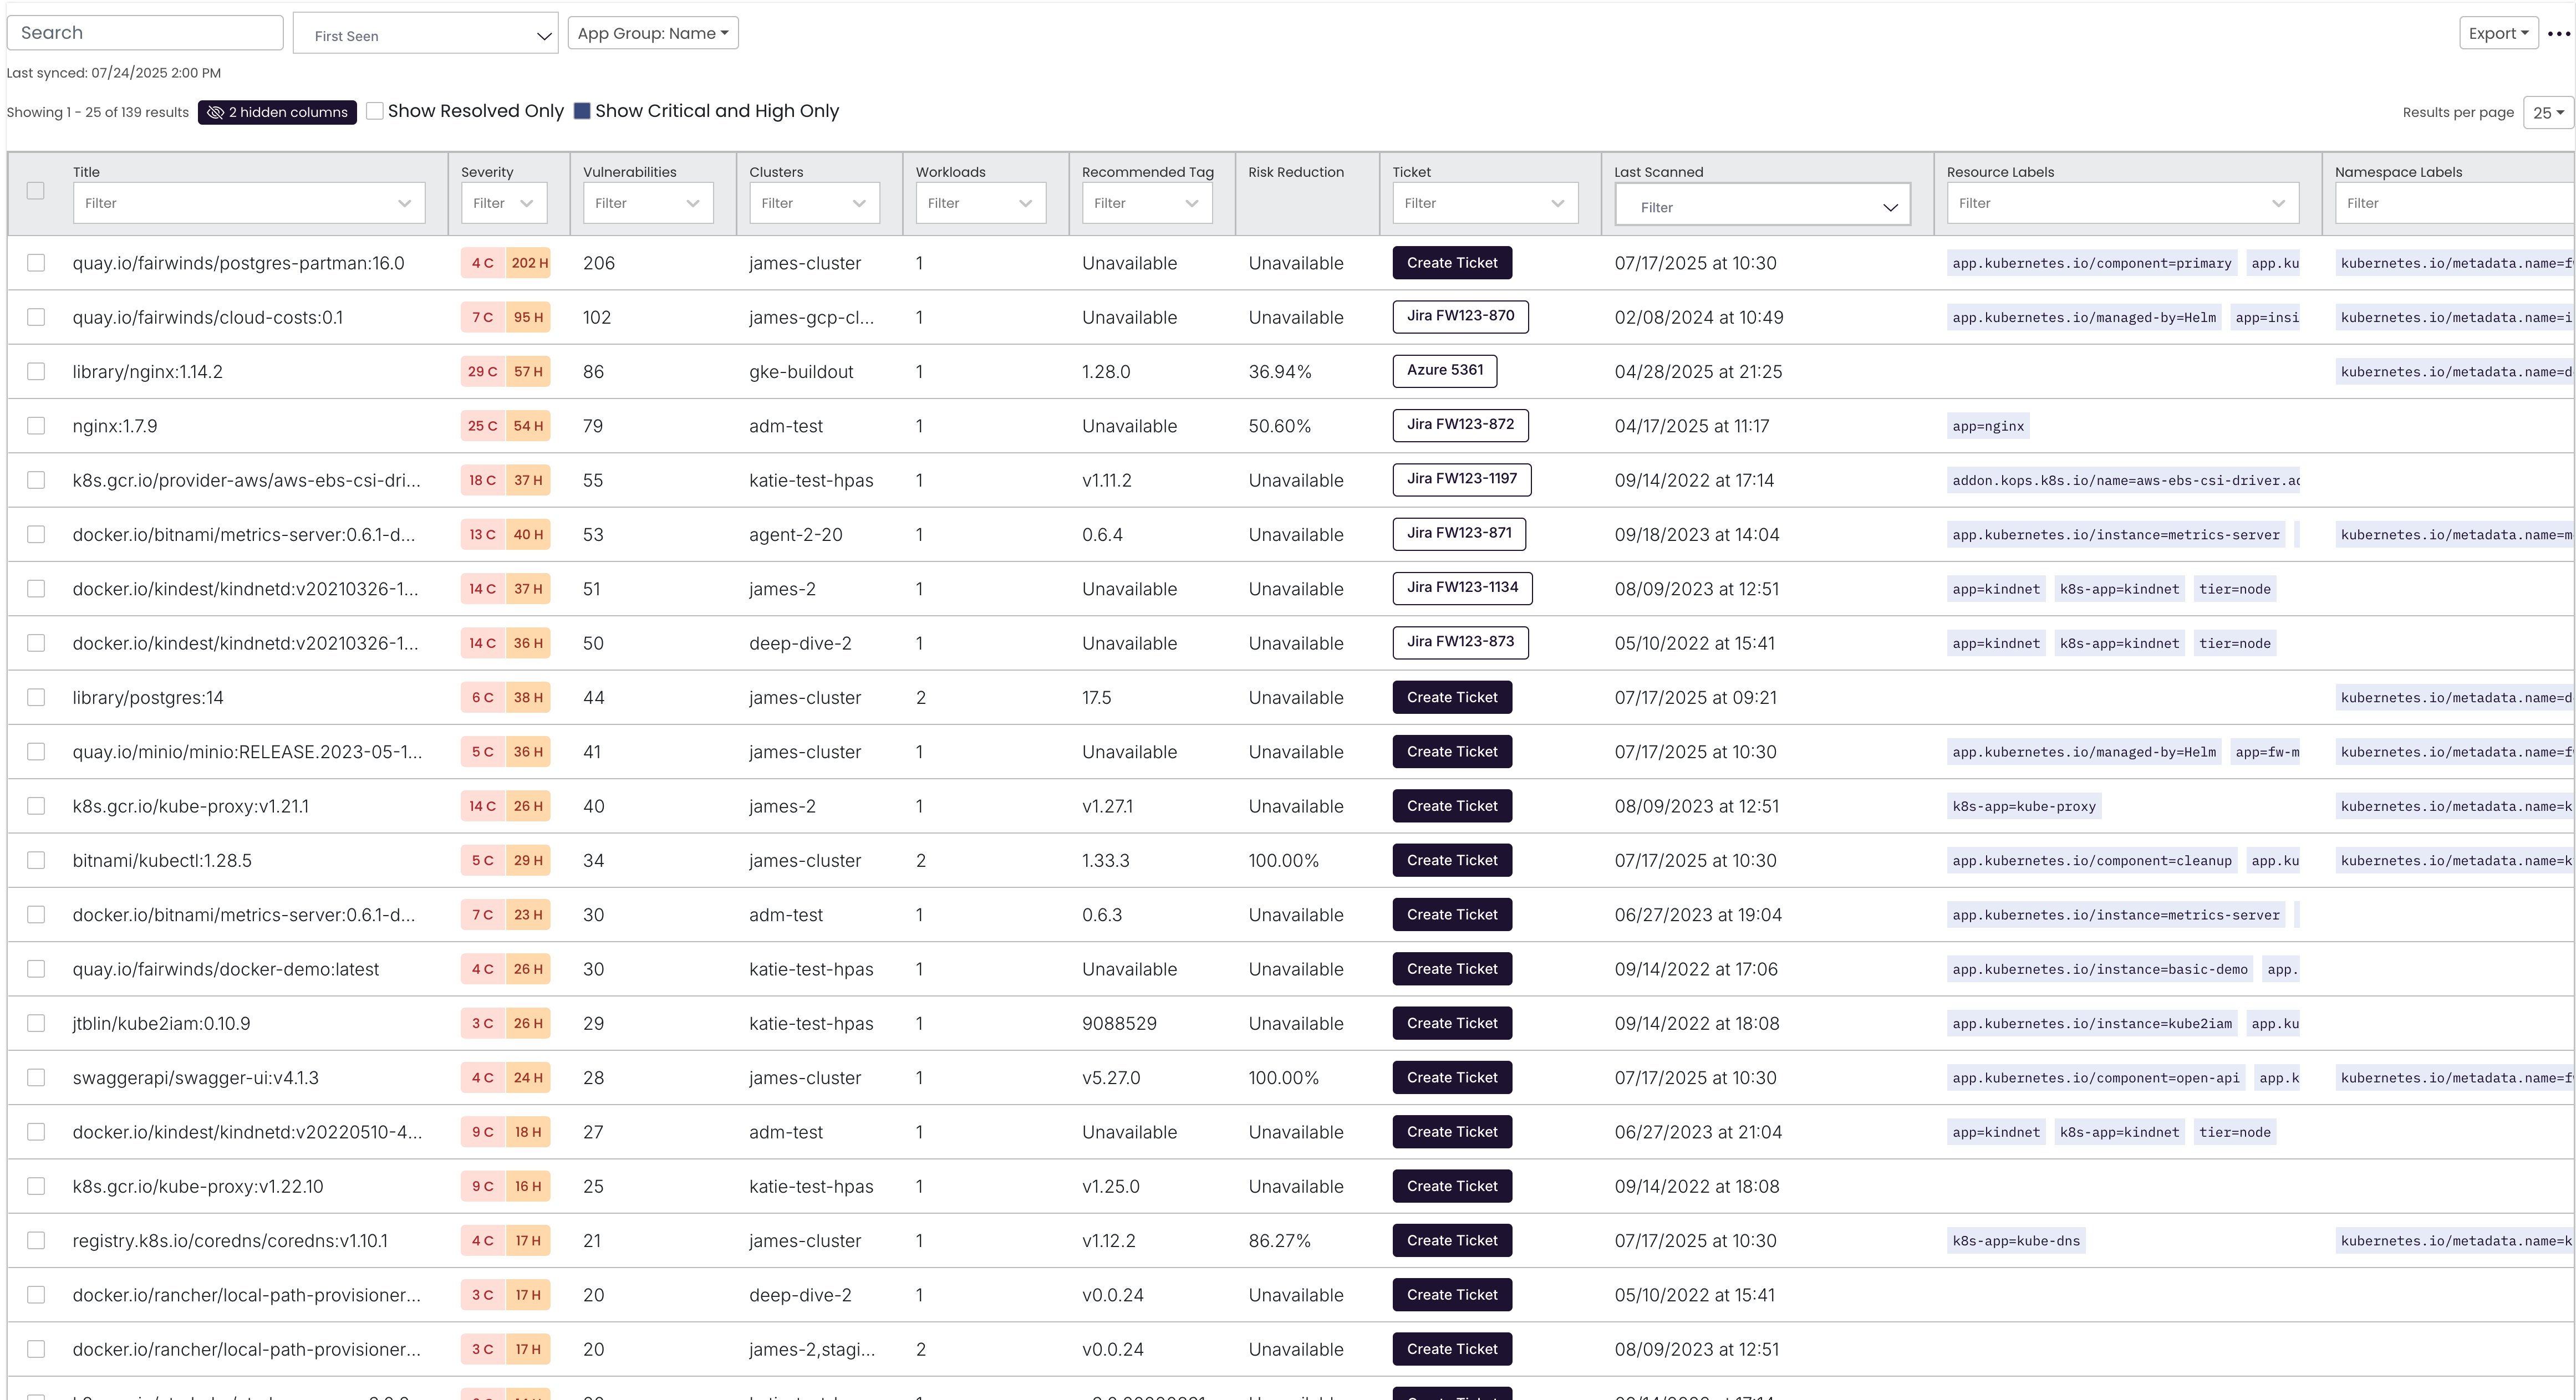Open the Workloads column filter
The height and width of the screenshot is (1400, 2576).
[x=981, y=203]
